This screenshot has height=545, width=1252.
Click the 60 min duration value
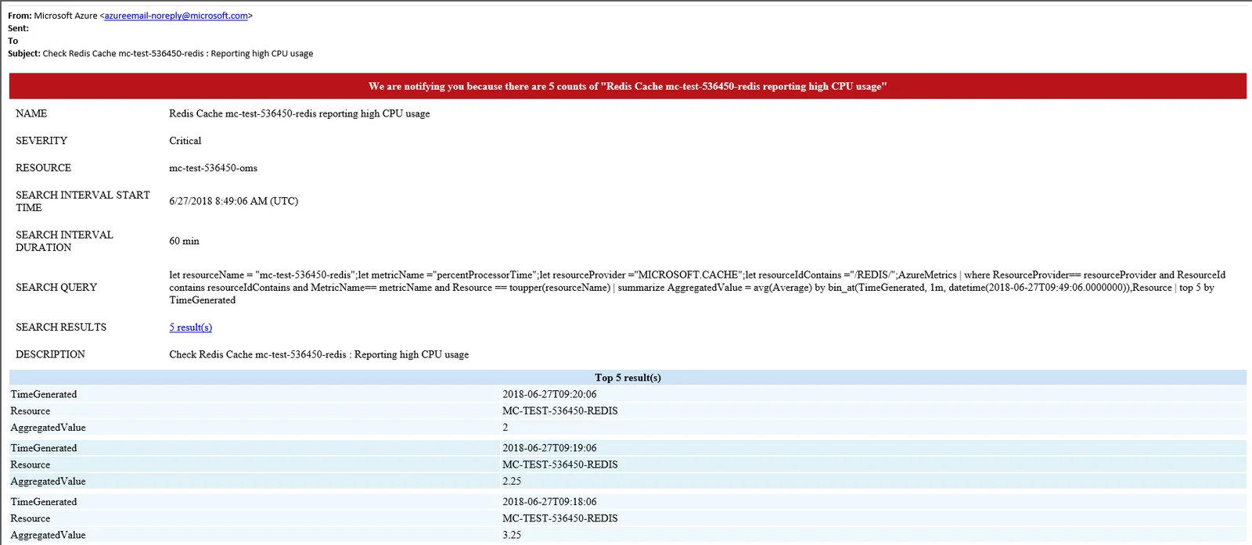point(184,241)
